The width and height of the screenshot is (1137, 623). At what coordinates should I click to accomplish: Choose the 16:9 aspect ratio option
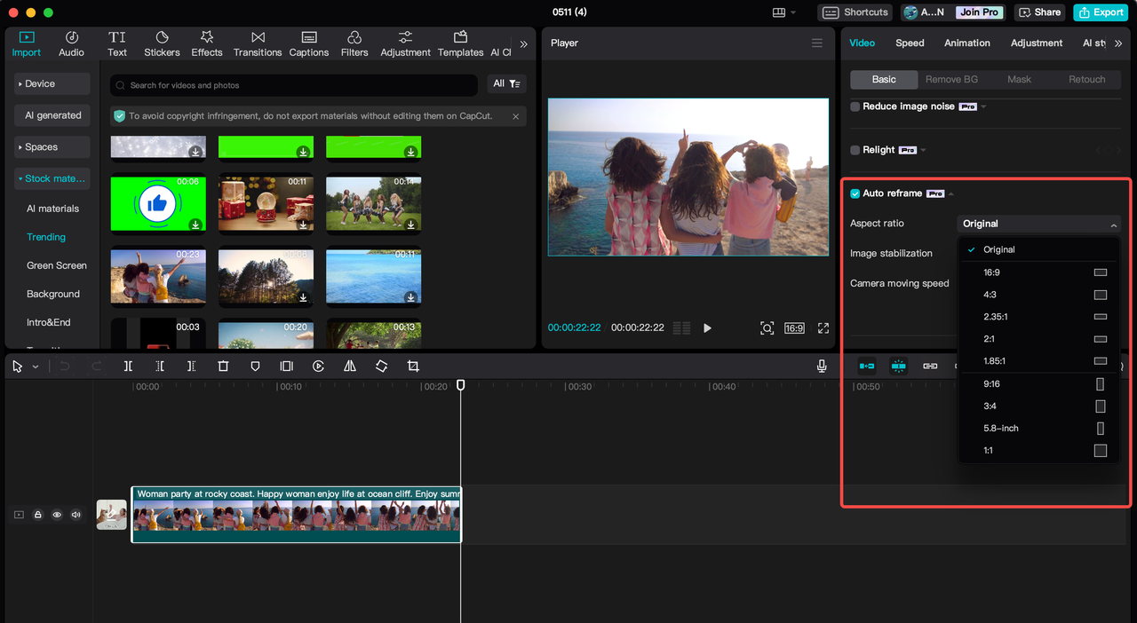tap(1038, 272)
